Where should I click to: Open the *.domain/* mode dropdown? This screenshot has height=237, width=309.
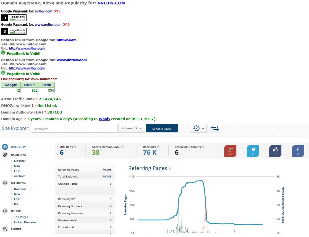(x=132, y=128)
